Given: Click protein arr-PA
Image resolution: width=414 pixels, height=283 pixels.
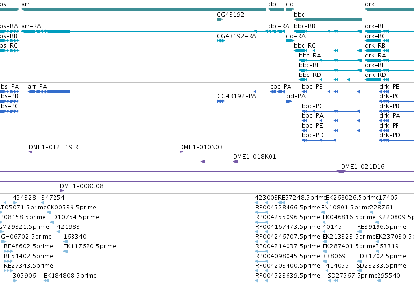Looking at the screenshot, I should 142,92.
